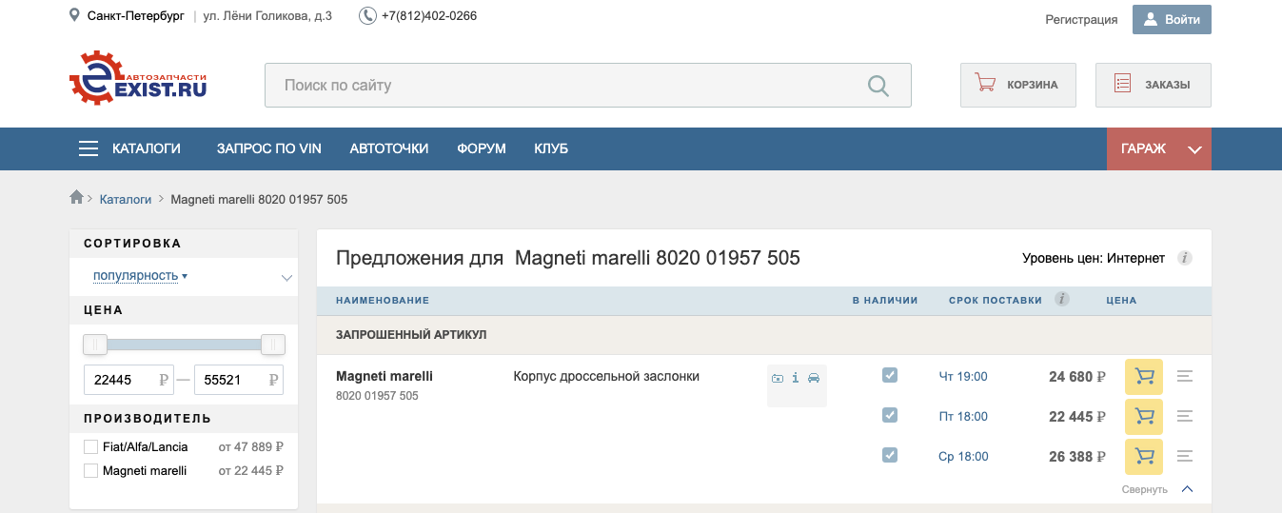Click the Уровень цен: Интернет text
The height and width of the screenshot is (513, 1282).
click(x=1094, y=258)
